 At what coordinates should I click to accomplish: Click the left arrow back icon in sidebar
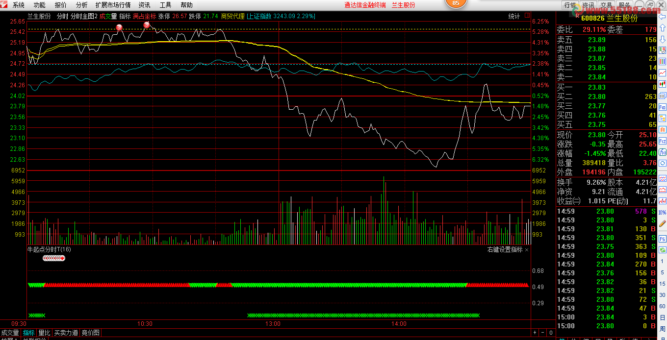[662, 17]
